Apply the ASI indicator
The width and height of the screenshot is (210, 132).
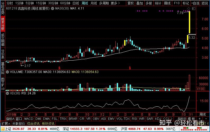point(104,119)
